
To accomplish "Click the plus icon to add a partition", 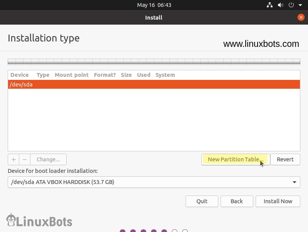I will [13, 159].
